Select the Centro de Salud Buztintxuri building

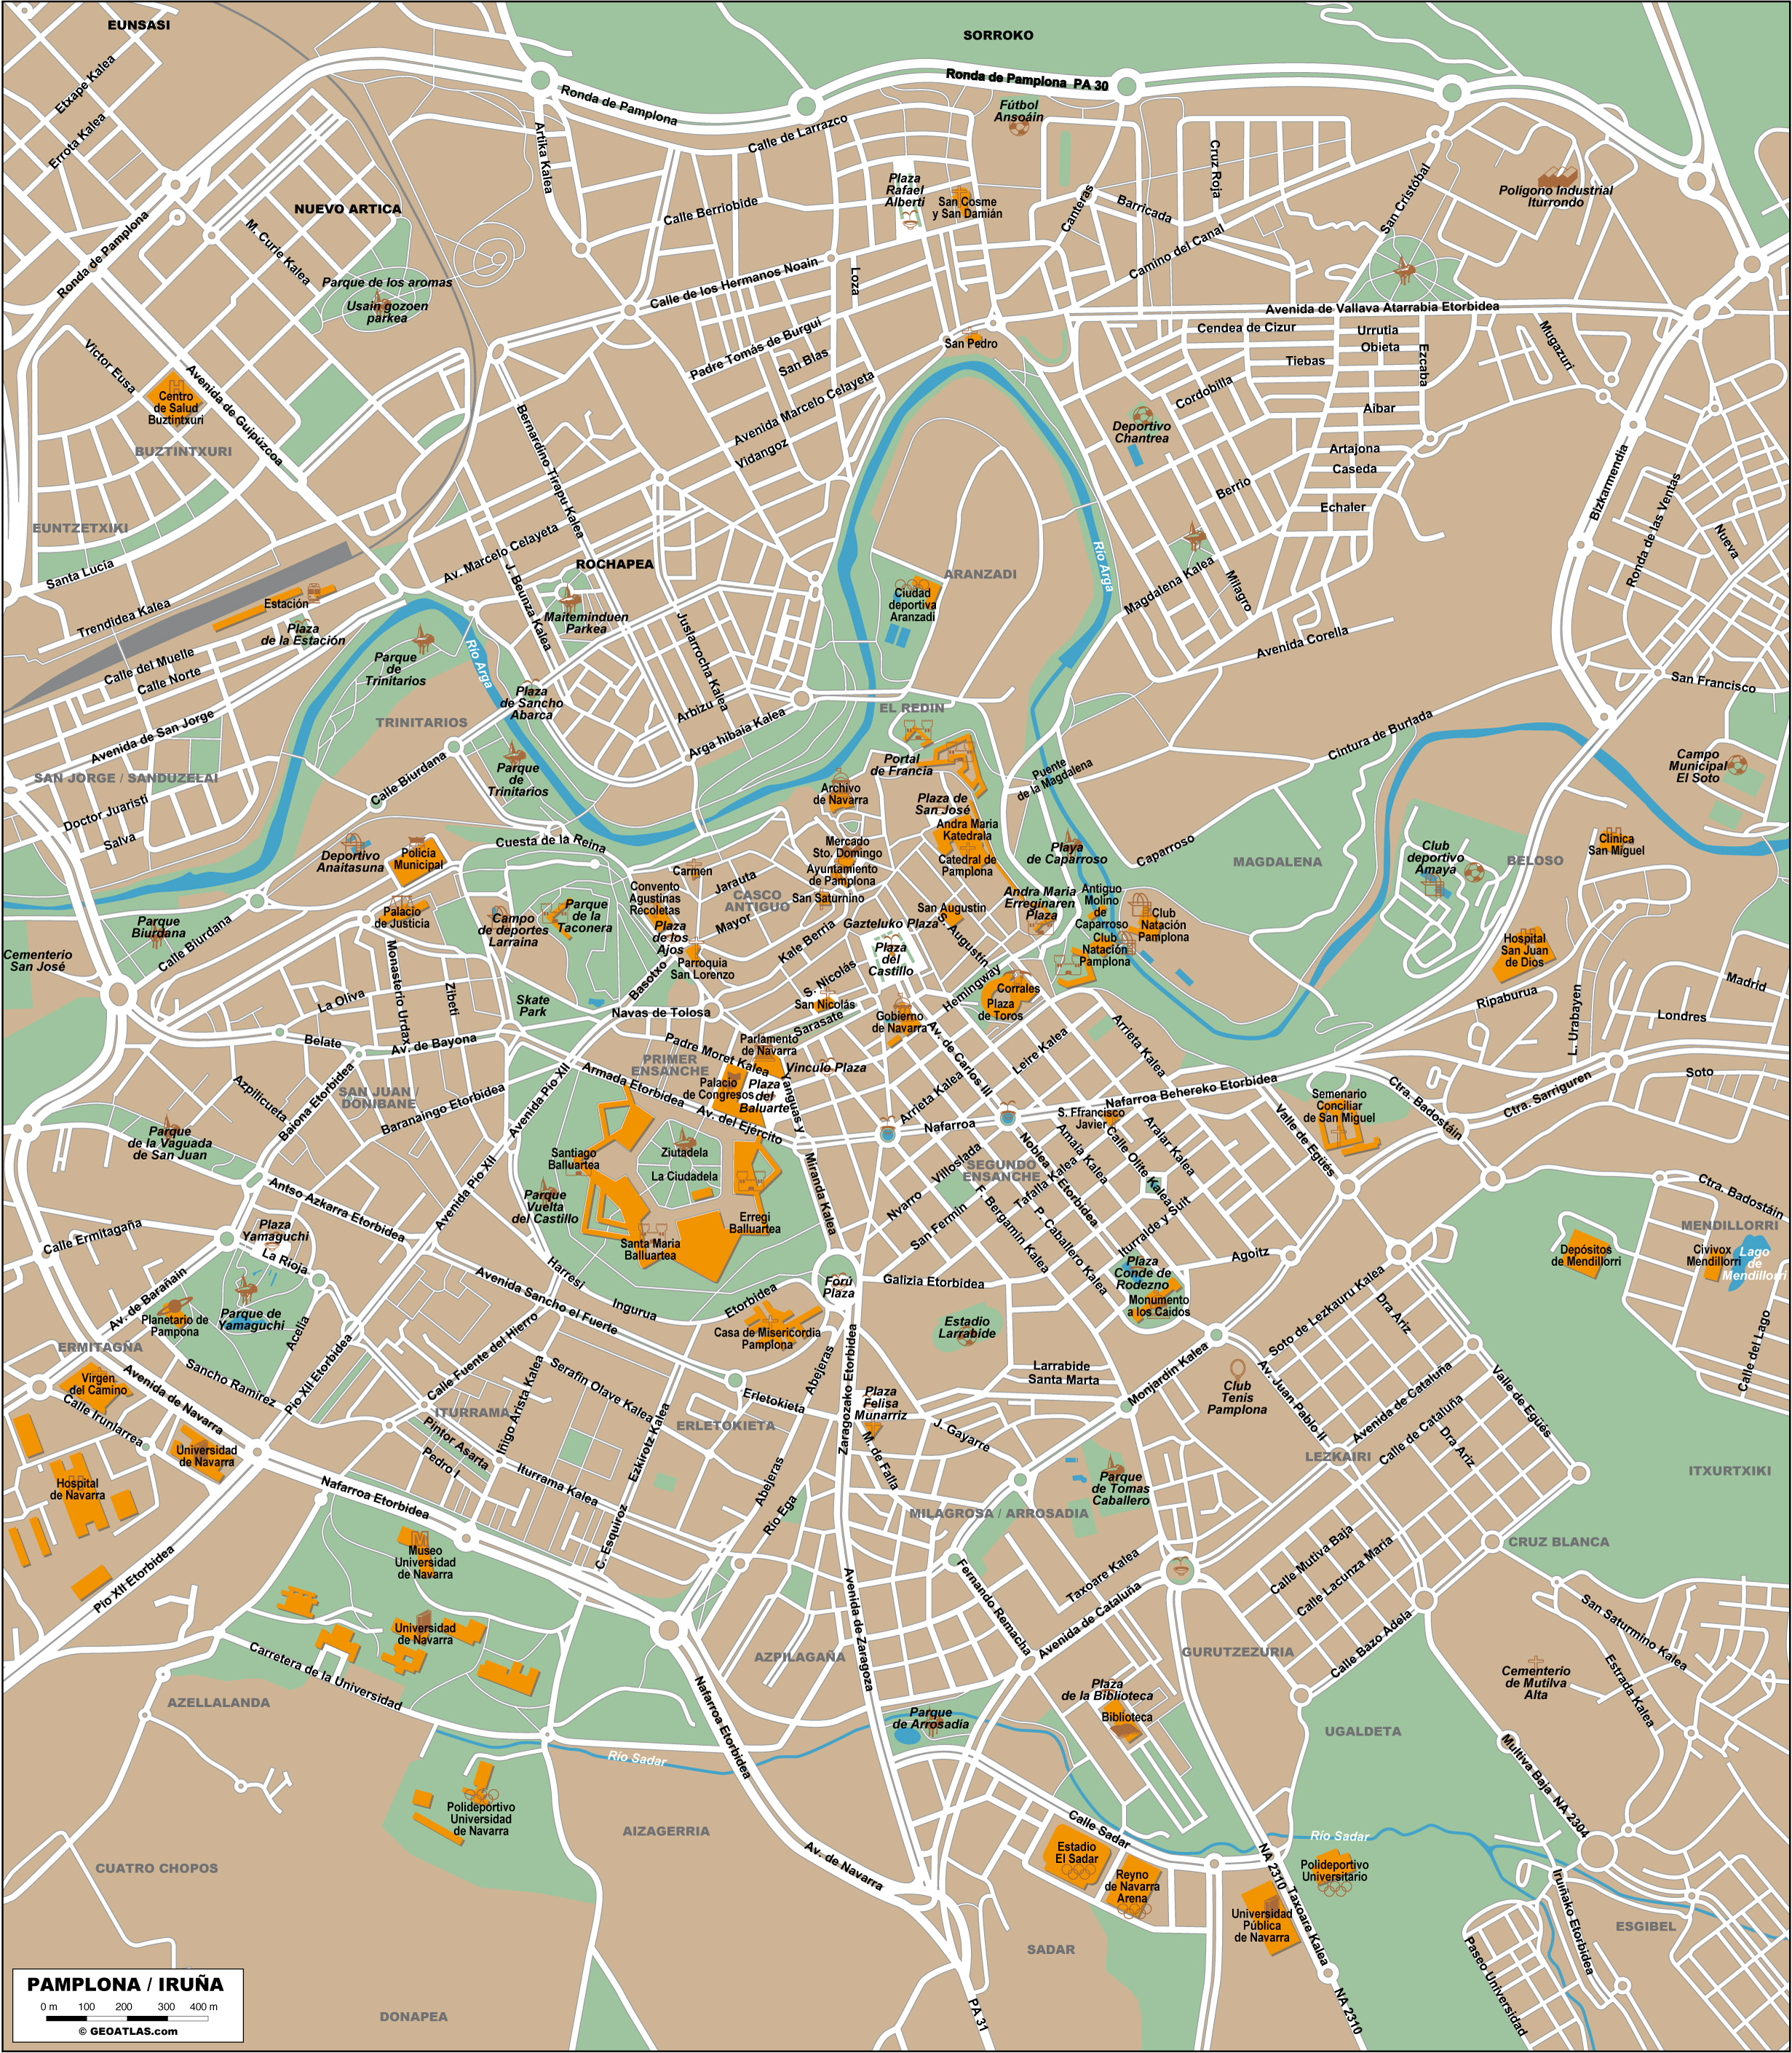click(174, 395)
